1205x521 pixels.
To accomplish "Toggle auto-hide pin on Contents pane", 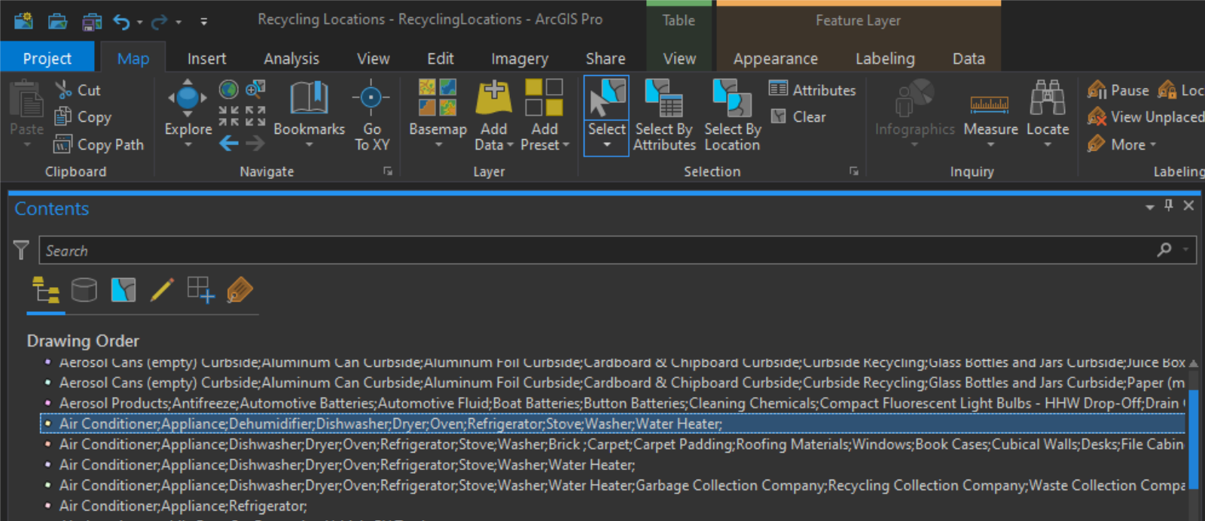I will point(1169,205).
